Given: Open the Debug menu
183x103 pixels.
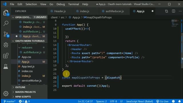Looking at the screenshot, I should pos(61,4).
